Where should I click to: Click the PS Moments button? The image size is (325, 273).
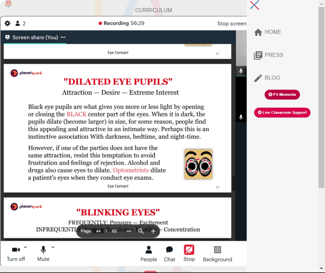pos(282,95)
